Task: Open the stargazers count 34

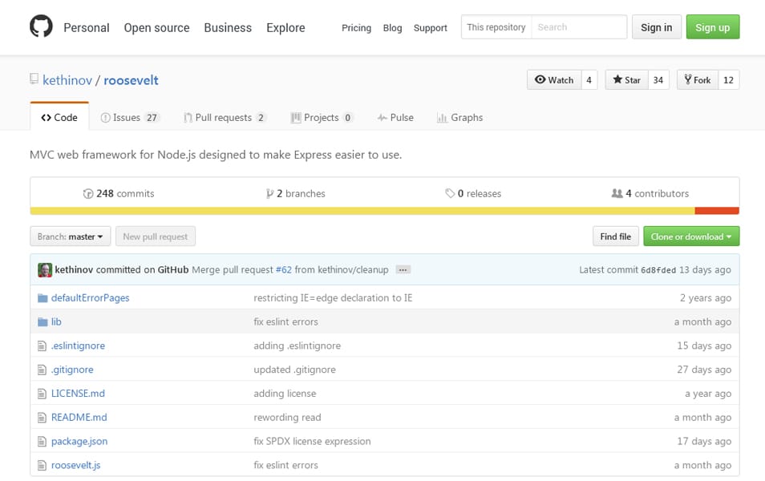Action: (658, 80)
